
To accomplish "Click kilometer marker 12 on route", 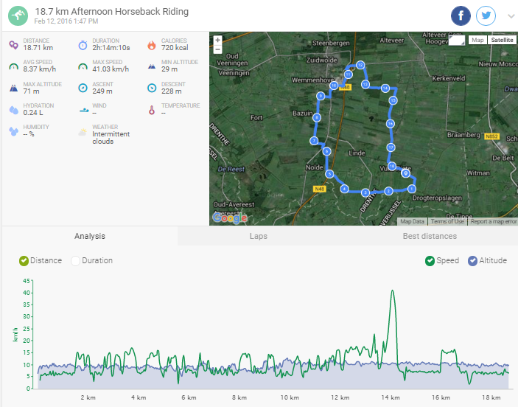I will coord(360,65).
